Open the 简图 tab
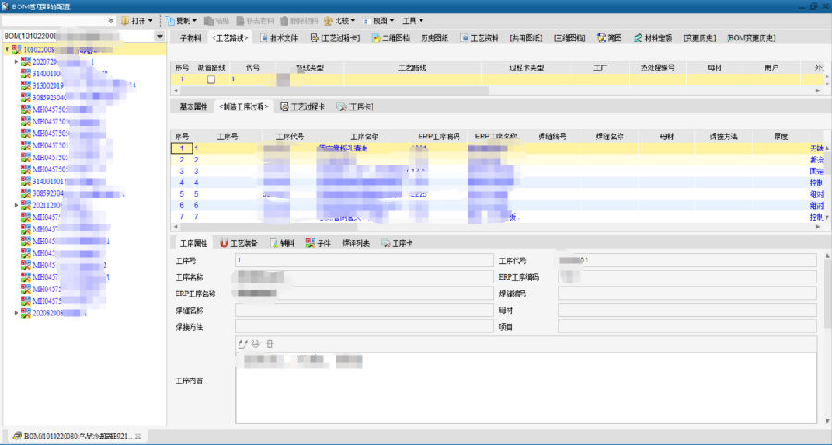Viewport: 832px width, 445px height. [x=610, y=38]
